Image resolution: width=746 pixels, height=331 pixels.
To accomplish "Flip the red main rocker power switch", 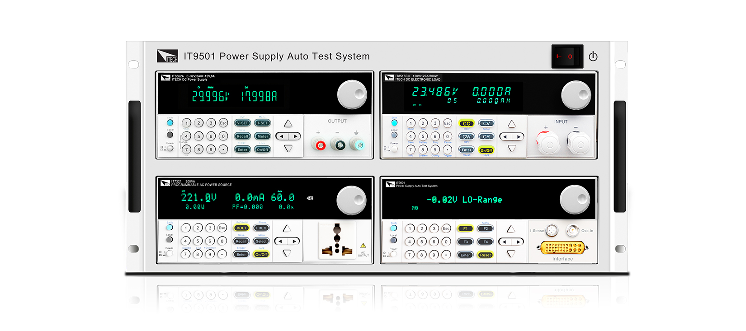I will pos(567,56).
